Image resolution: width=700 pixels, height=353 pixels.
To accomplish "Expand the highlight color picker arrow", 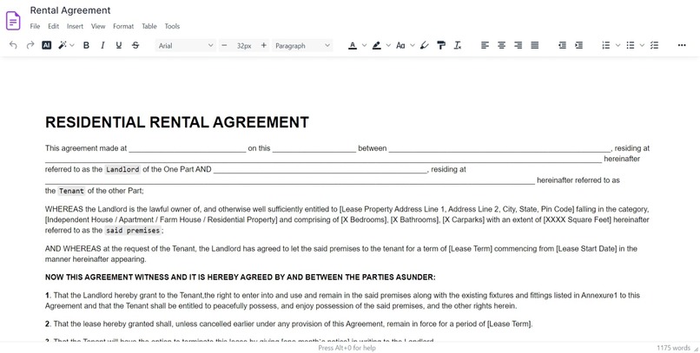I will tap(388, 45).
